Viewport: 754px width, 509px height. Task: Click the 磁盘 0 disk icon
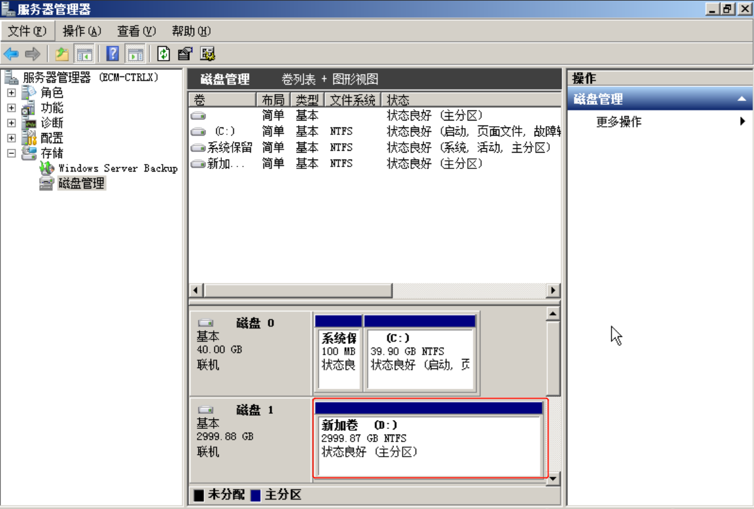206,323
